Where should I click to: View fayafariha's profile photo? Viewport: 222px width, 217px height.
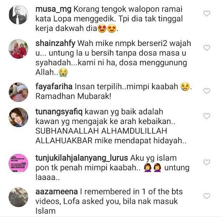[19, 92]
